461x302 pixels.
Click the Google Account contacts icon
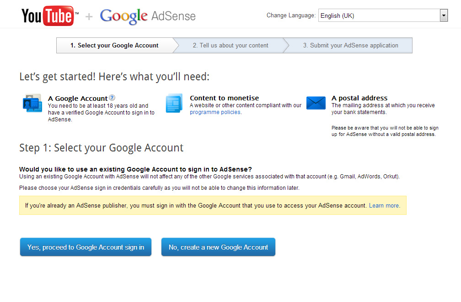(32, 103)
